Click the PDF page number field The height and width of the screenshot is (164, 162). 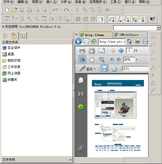point(129,51)
